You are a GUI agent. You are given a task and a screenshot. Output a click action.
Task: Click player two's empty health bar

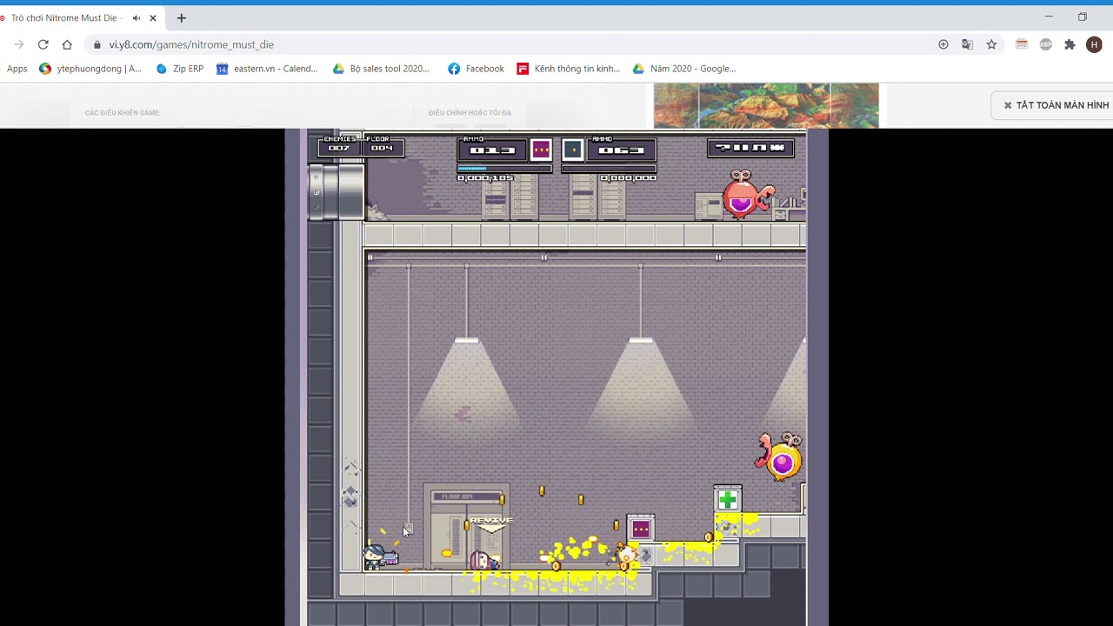coord(609,169)
